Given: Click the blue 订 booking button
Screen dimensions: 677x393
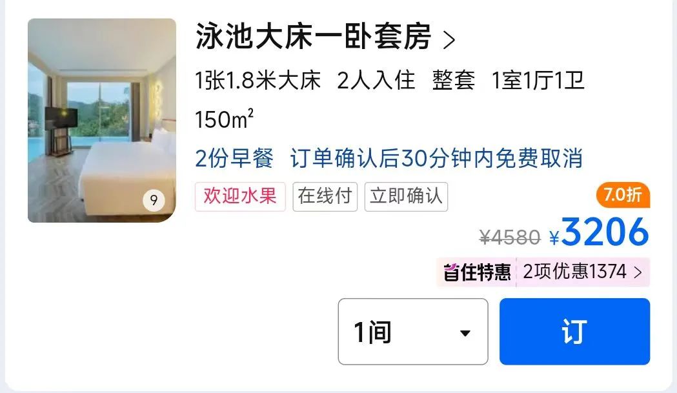Looking at the screenshot, I should point(574,332).
